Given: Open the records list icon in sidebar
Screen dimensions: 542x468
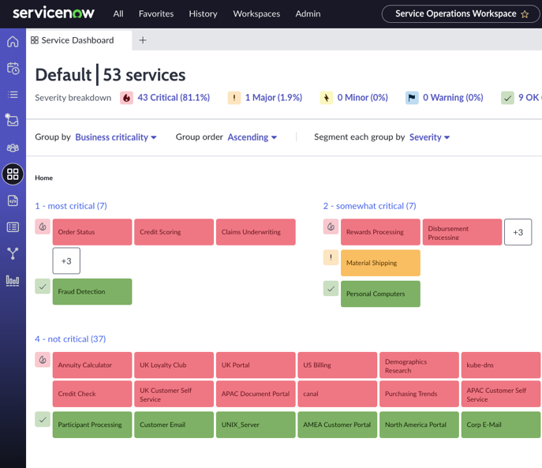Looking at the screenshot, I should pyautogui.click(x=13, y=227).
